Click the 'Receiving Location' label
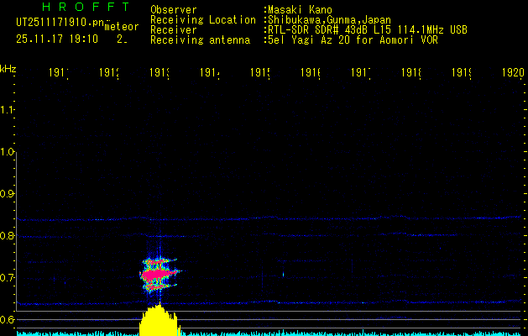This screenshot has height=336, width=528. pyautogui.click(x=203, y=20)
